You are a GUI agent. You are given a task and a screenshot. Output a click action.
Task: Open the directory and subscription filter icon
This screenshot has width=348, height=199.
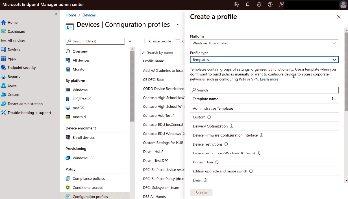[237, 5]
